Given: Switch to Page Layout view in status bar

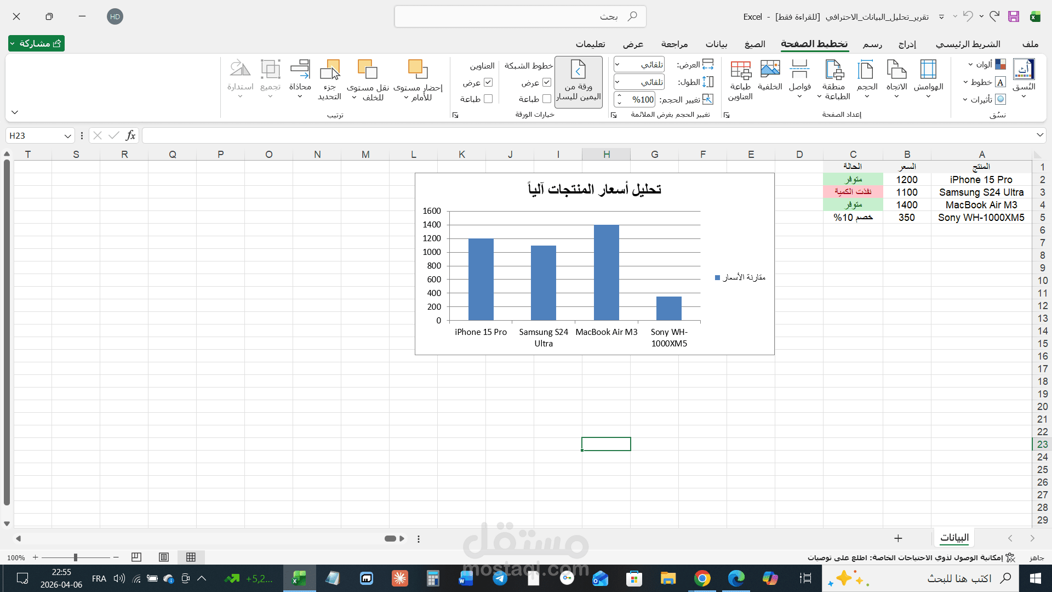Looking at the screenshot, I should pyautogui.click(x=164, y=557).
